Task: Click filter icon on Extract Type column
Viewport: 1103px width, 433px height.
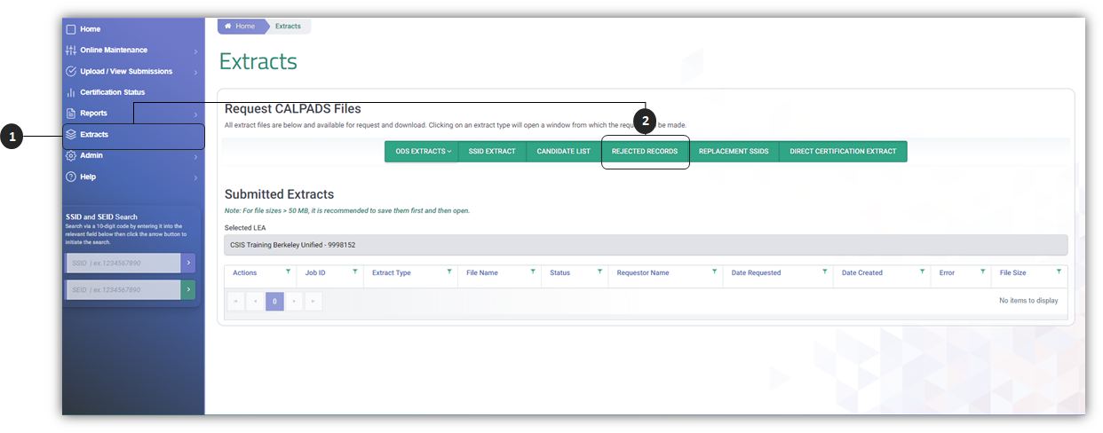Action: (x=449, y=272)
